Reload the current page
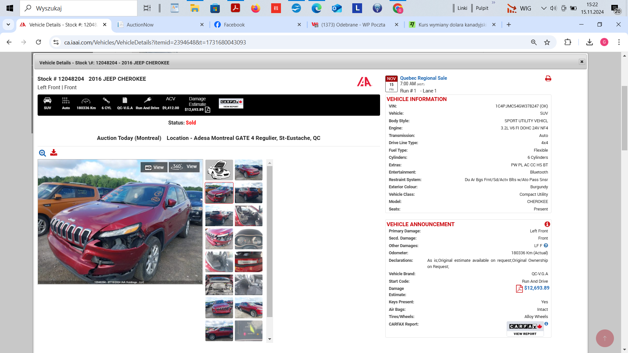Viewport: 628px width, 353px height. (39, 42)
